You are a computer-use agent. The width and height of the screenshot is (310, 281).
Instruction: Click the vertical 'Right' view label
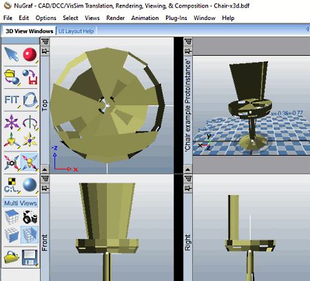tap(188, 242)
